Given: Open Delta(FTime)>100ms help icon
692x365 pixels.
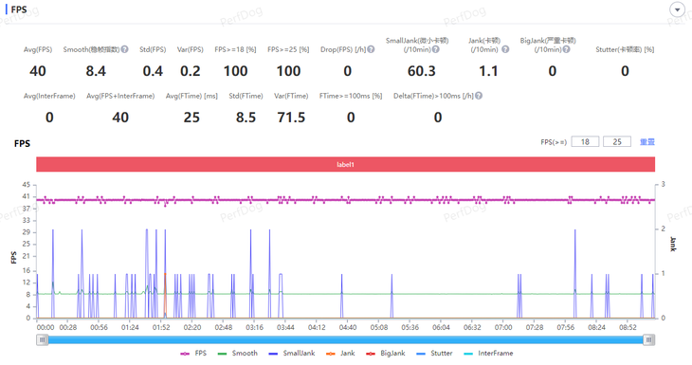Looking at the screenshot, I should pyautogui.click(x=479, y=96).
